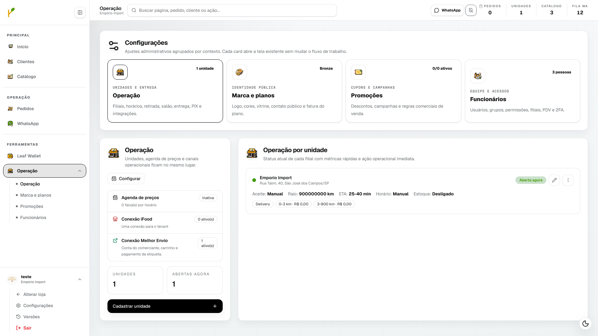598x336 pixels.
Task: Click the Operação store icon in sidebar
Action: coord(11,171)
